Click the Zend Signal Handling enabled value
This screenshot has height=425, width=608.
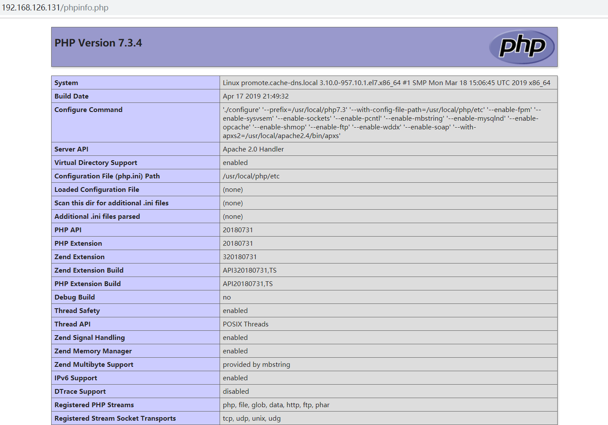[x=235, y=337]
